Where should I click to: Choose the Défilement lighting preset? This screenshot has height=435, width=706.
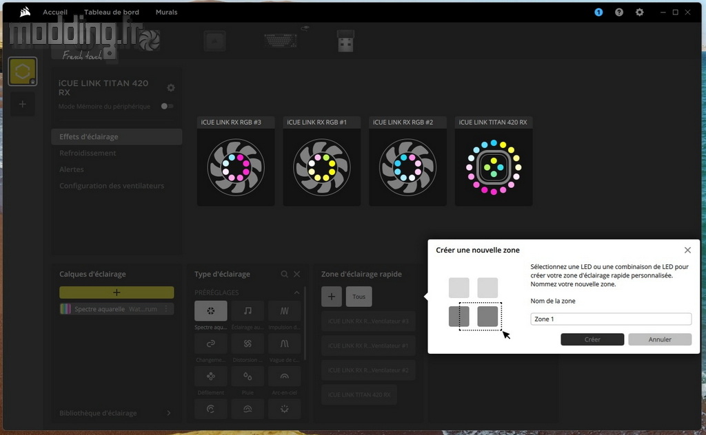tap(211, 376)
